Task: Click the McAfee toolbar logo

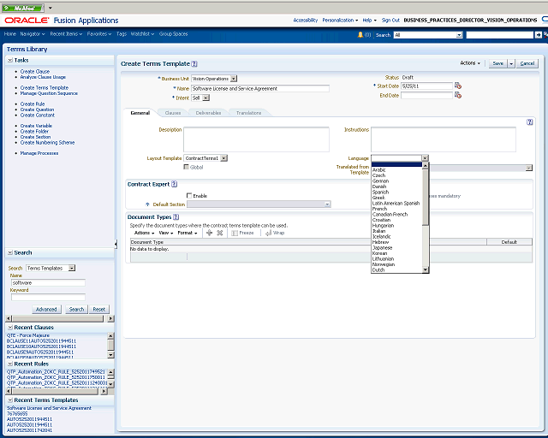Action: (23, 8)
